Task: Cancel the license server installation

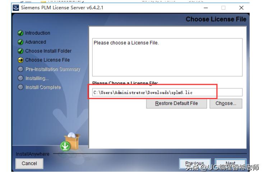Action: (29, 163)
